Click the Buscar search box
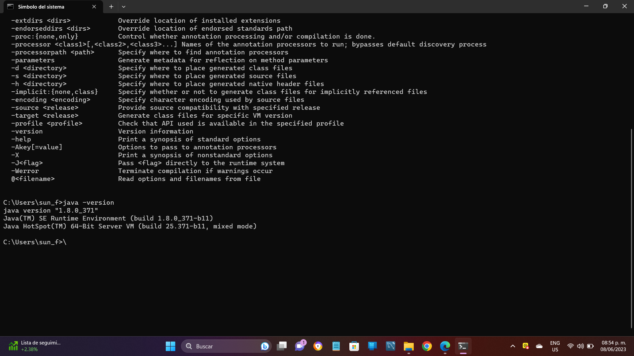 click(x=226, y=346)
